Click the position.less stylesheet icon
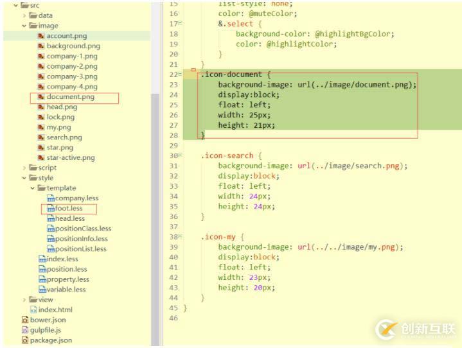The width and height of the screenshot is (462, 348). tap(42, 270)
